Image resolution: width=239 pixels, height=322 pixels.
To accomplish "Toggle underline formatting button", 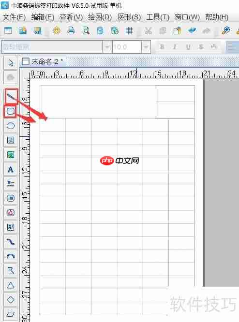I will [x=188, y=47].
